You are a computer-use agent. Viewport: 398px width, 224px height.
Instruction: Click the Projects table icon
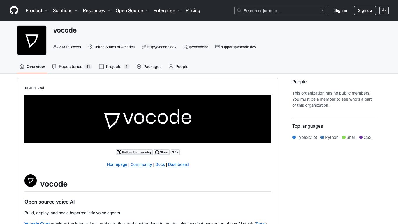tap(101, 66)
